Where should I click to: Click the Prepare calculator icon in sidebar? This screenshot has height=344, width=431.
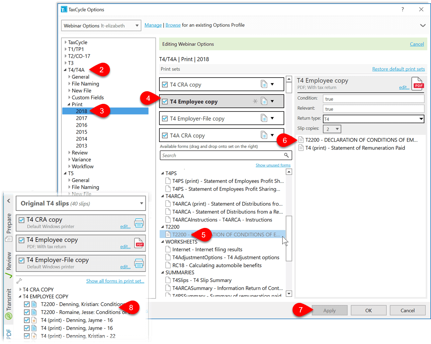click(9, 239)
